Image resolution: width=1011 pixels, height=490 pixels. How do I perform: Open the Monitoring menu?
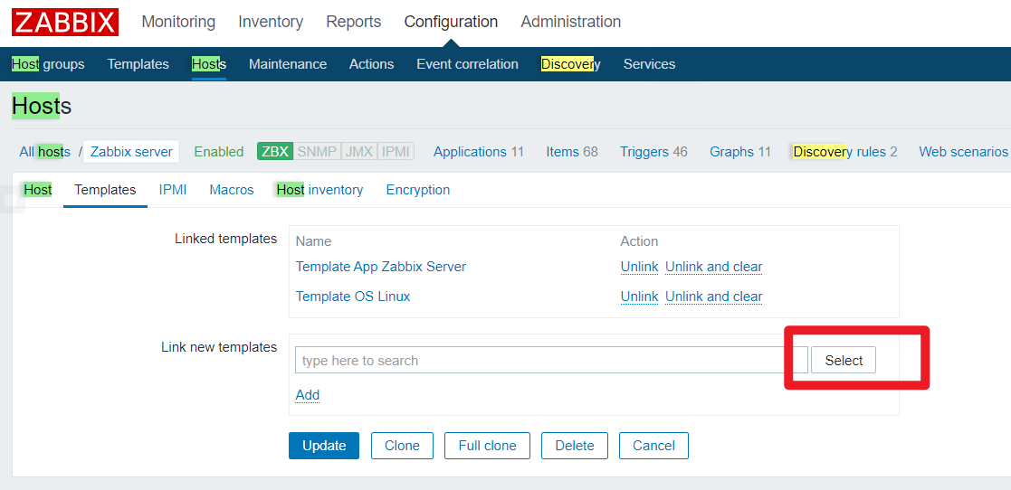pyautogui.click(x=178, y=22)
